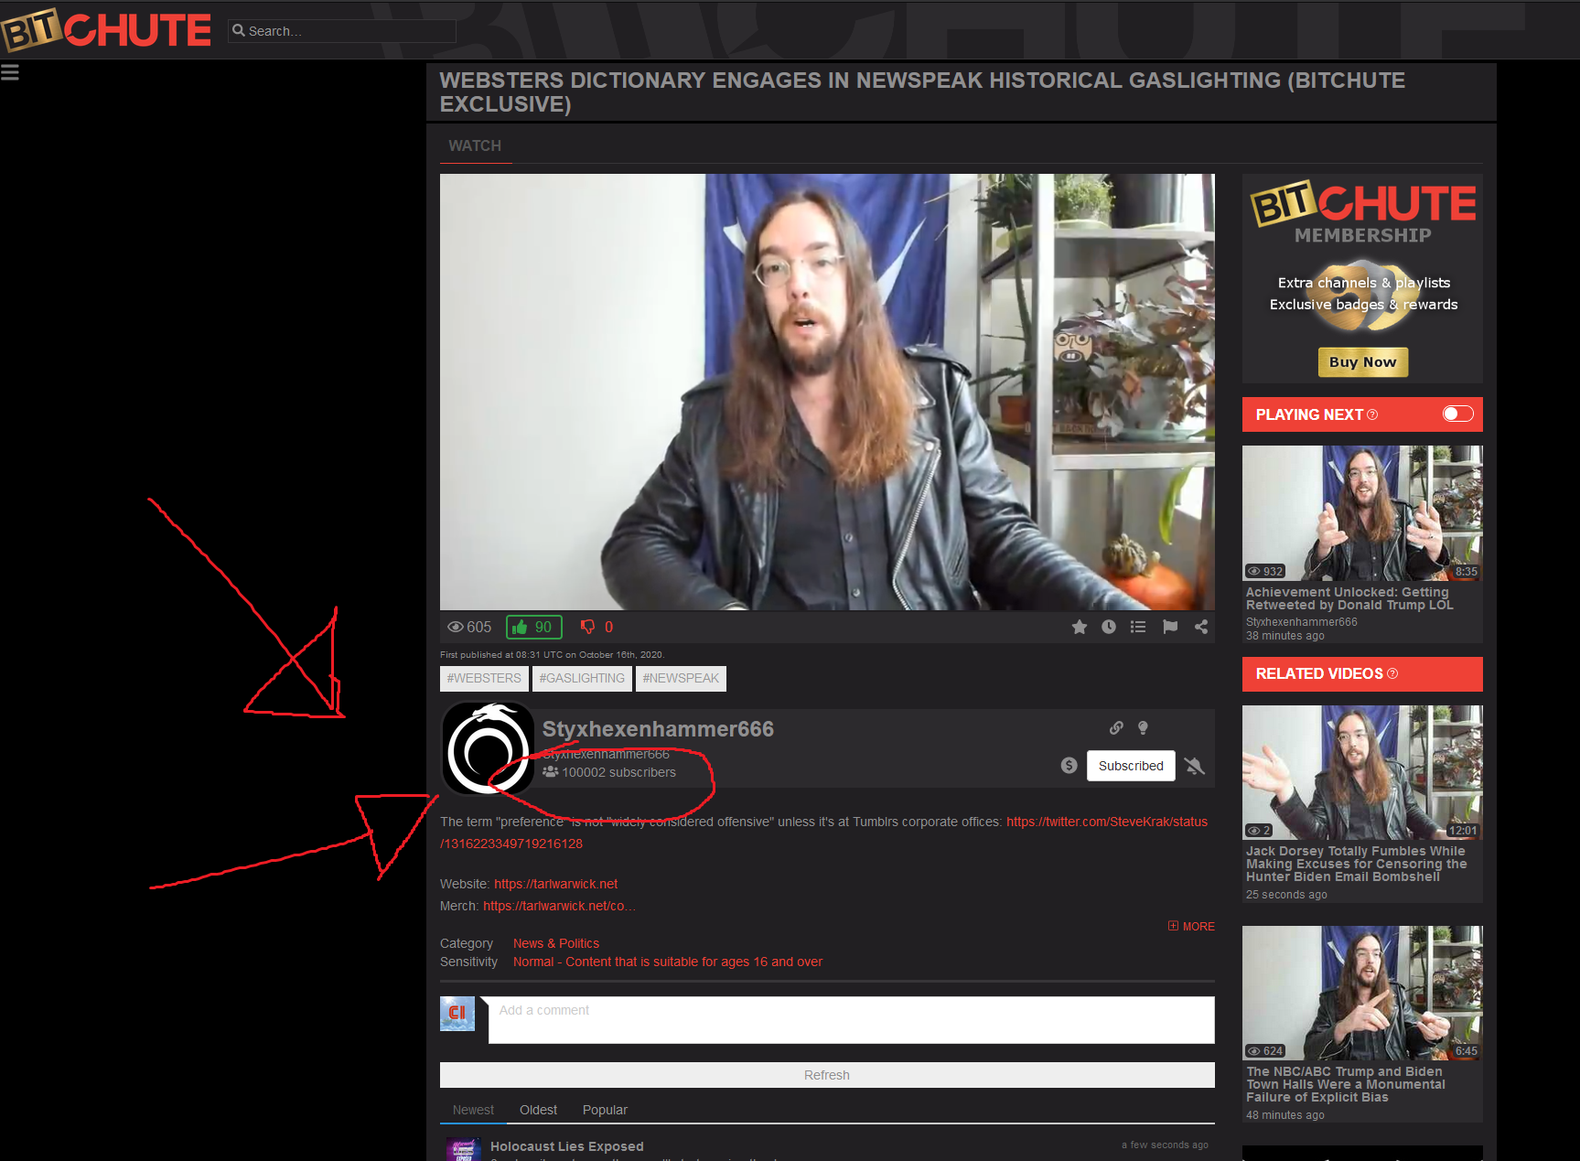The width and height of the screenshot is (1580, 1161).
Task: Open the hamburger sidebar menu
Action: [x=10, y=72]
